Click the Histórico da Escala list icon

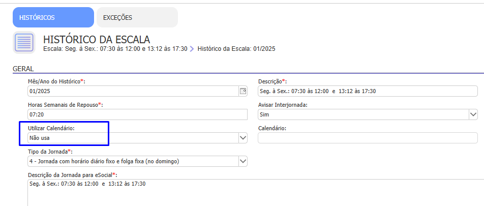click(24, 43)
